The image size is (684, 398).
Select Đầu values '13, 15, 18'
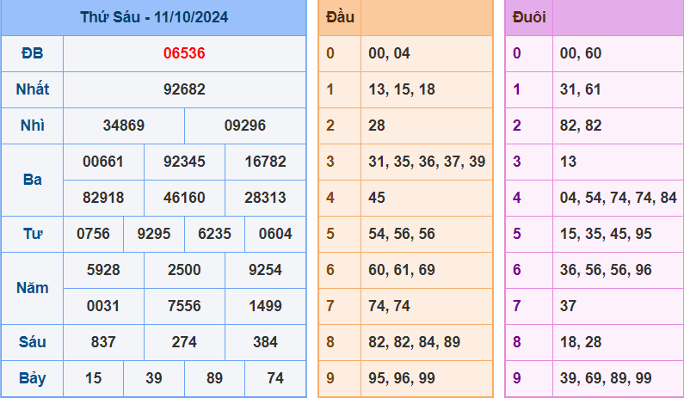[x=402, y=89]
